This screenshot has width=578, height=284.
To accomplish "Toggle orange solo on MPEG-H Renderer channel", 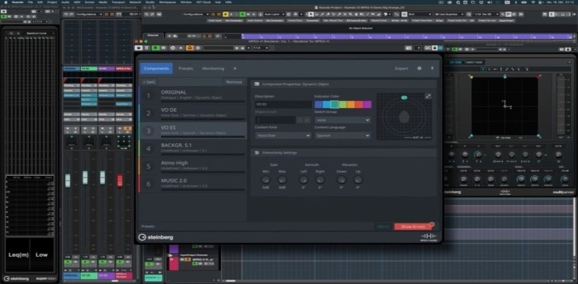I will tap(128, 128).
